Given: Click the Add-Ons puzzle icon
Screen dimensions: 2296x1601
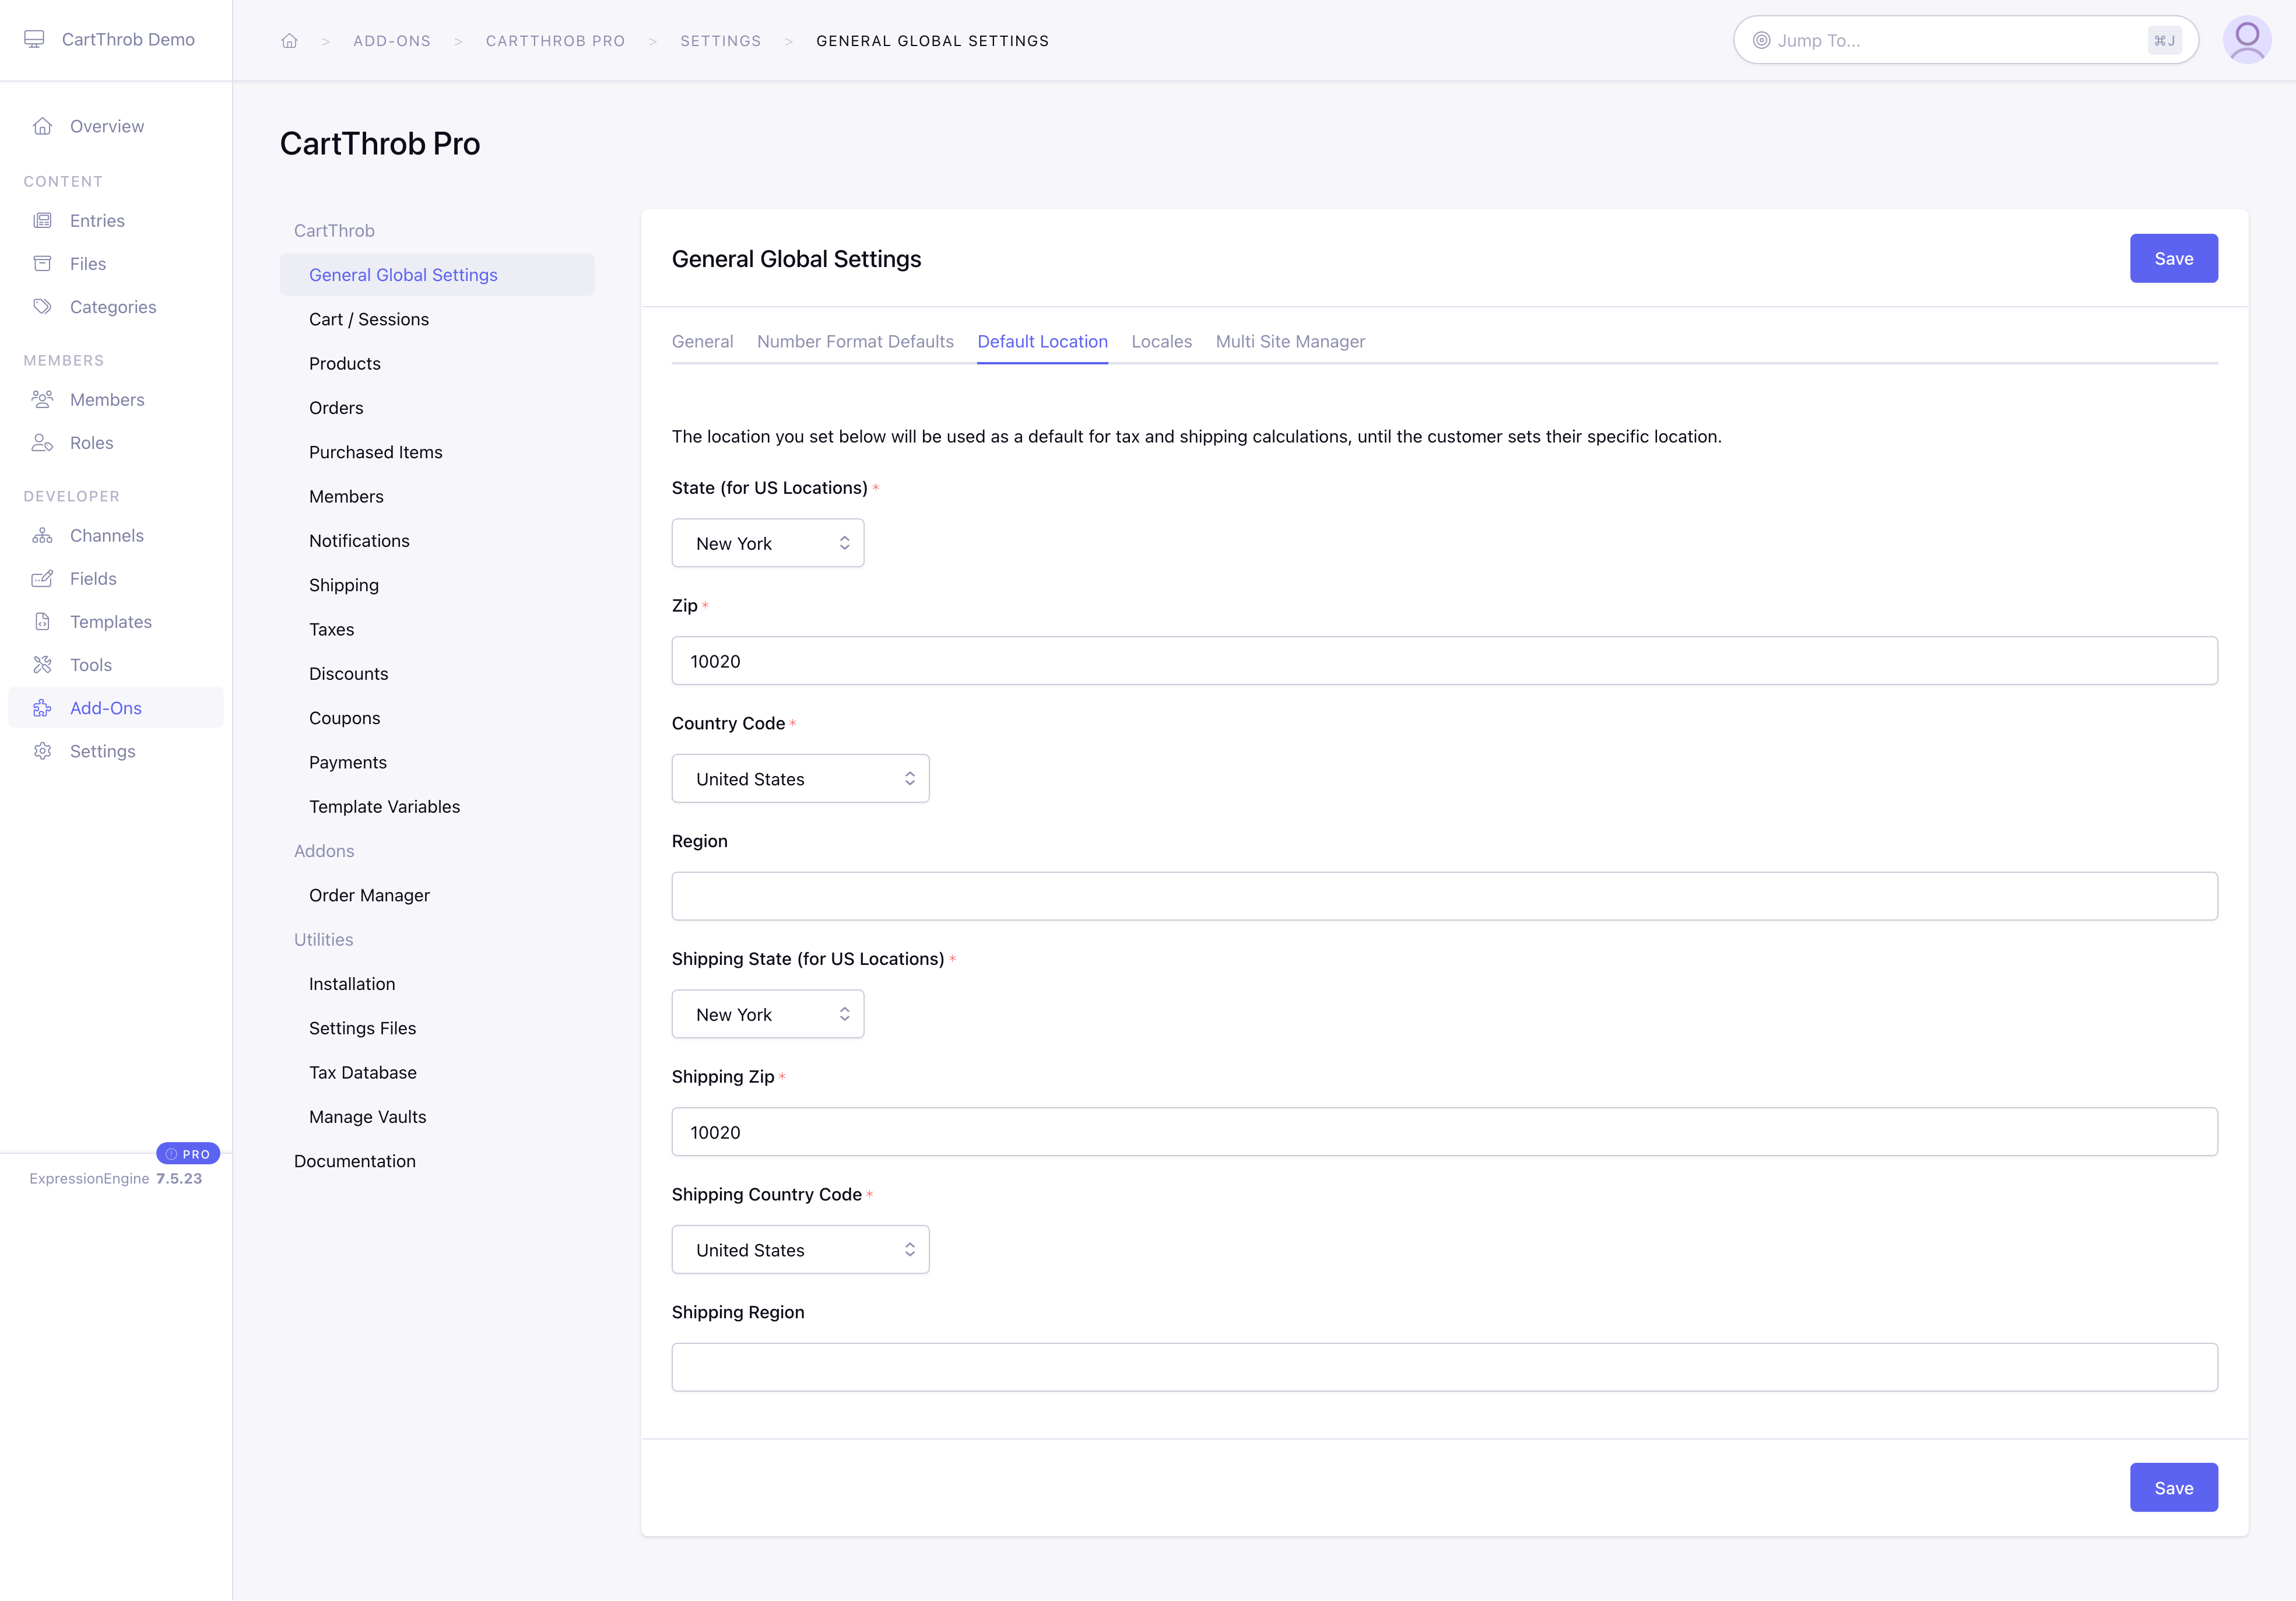Looking at the screenshot, I should [x=42, y=708].
